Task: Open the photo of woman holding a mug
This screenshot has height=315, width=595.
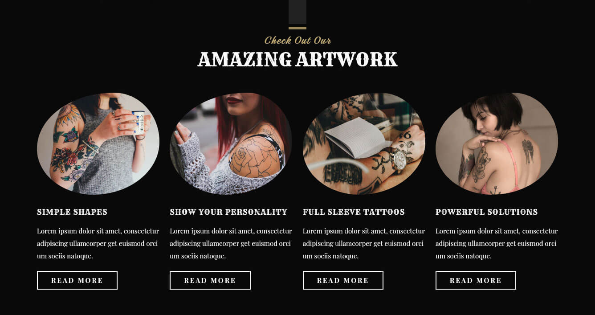Action: click(x=98, y=143)
